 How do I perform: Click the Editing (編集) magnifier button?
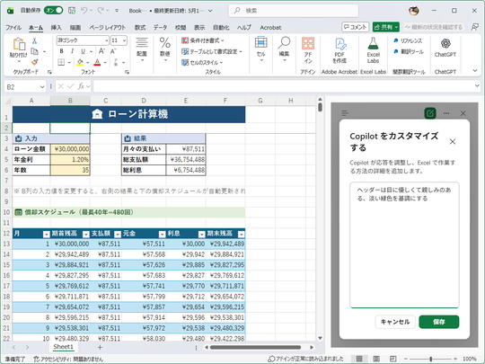pyautogui.click(x=284, y=49)
